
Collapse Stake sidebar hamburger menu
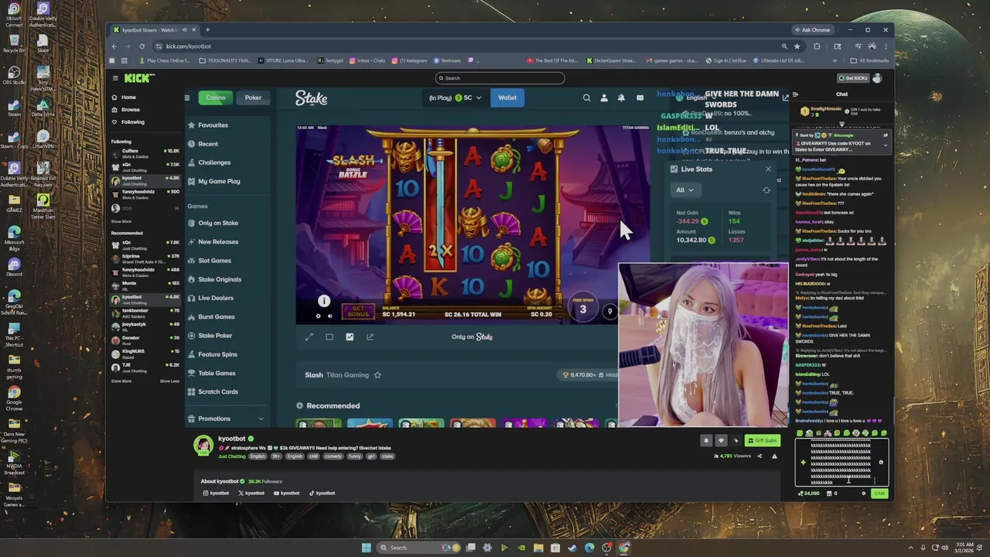coord(187,97)
